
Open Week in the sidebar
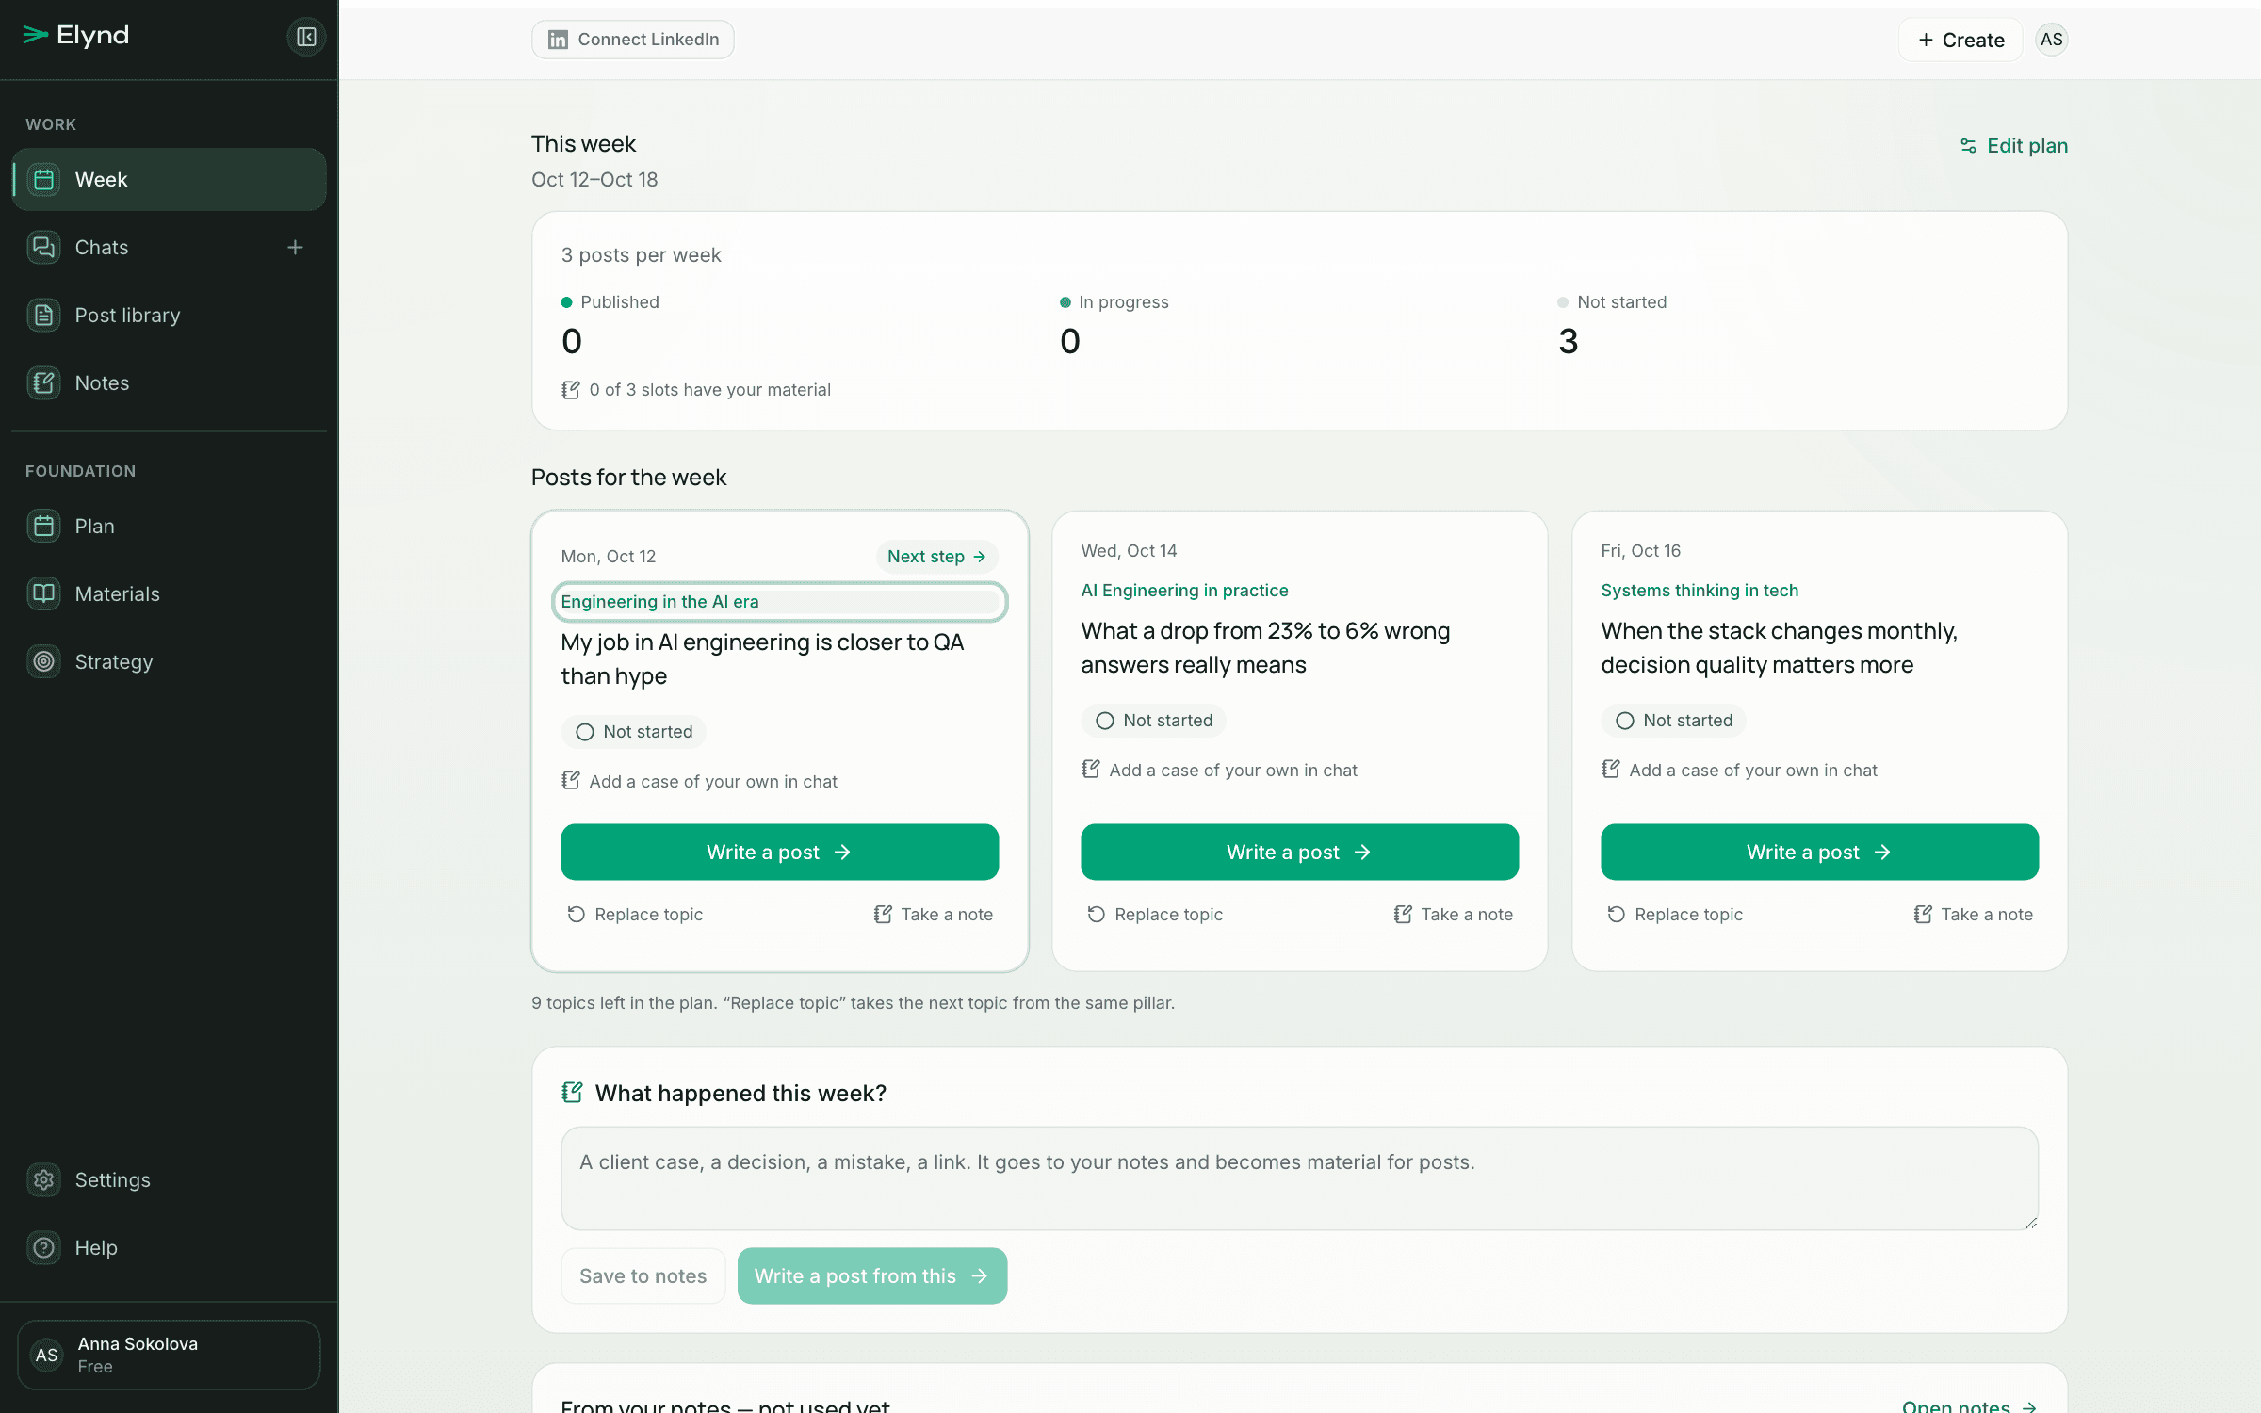[170, 179]
